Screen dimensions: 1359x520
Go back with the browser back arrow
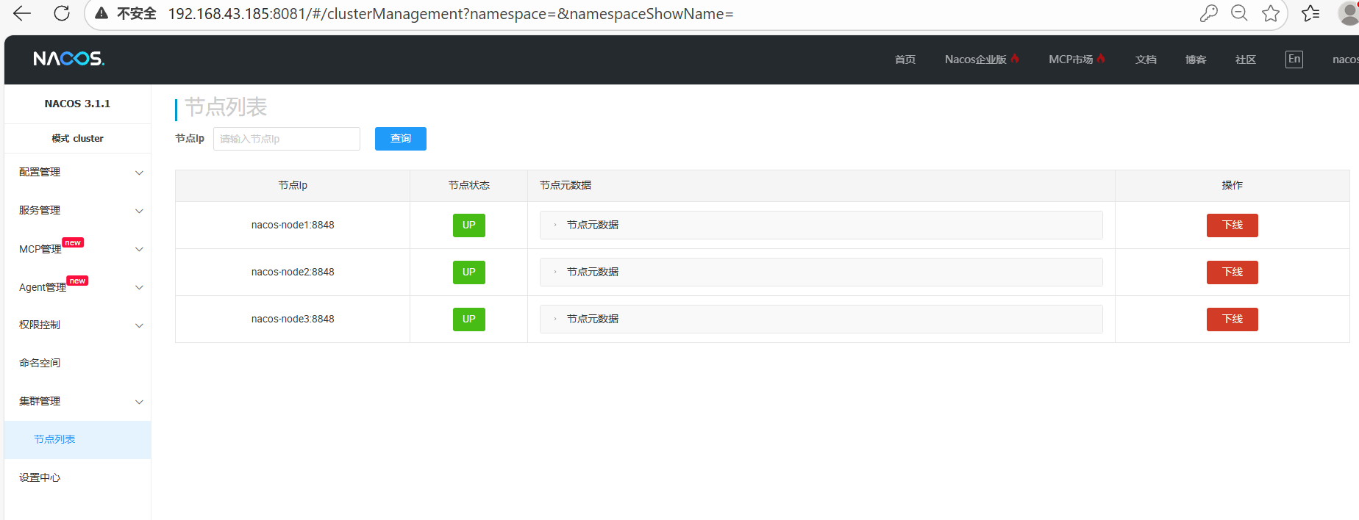(x=22, y=13)
